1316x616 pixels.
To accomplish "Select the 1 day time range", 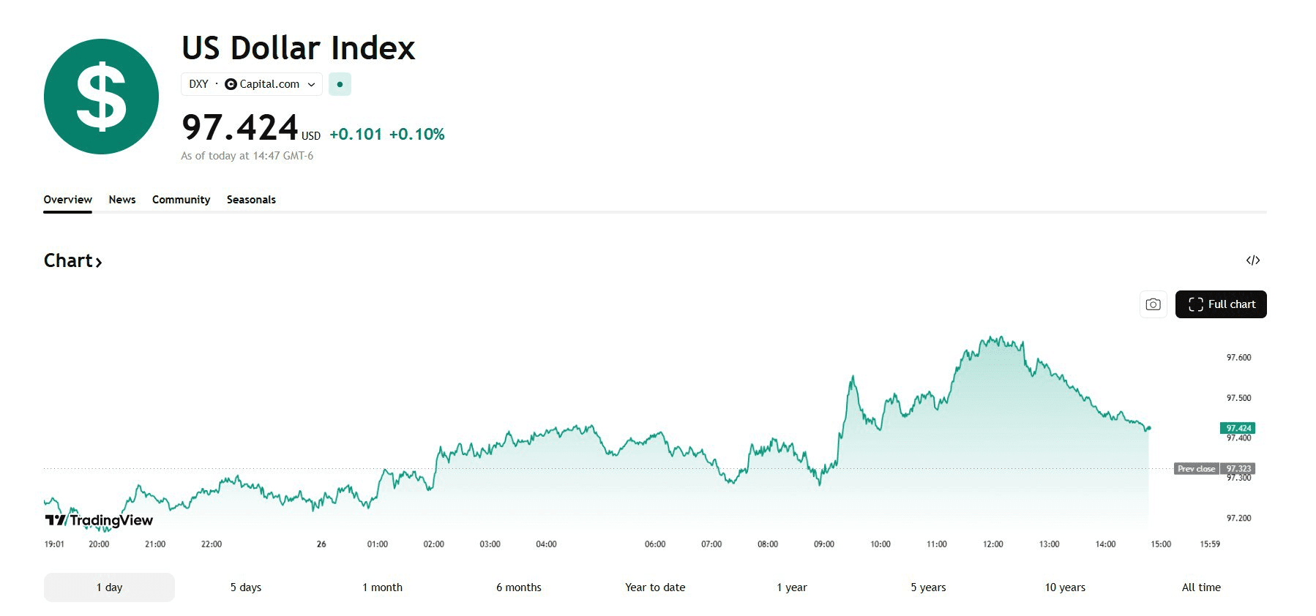I will [109, 587].
